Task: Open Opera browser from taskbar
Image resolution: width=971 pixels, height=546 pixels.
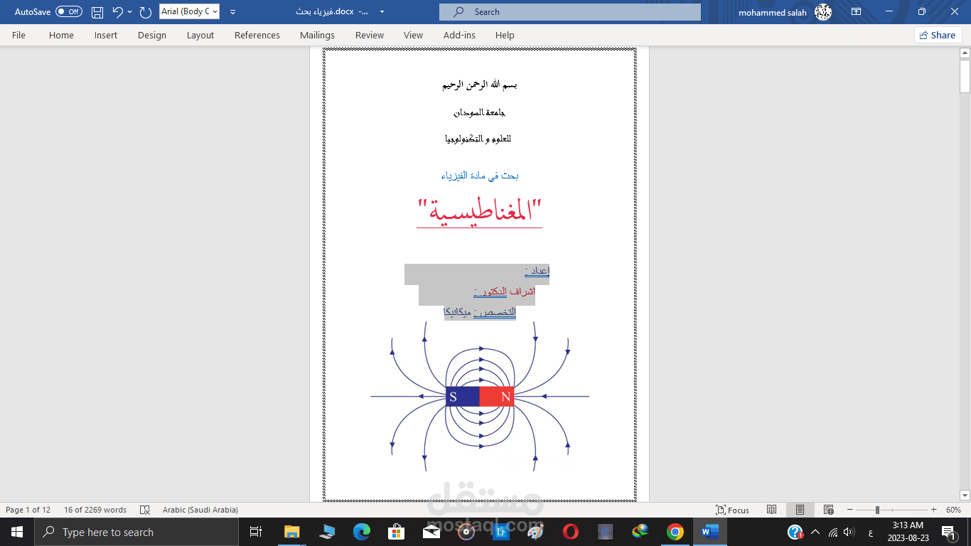Action: coord(570,532)
